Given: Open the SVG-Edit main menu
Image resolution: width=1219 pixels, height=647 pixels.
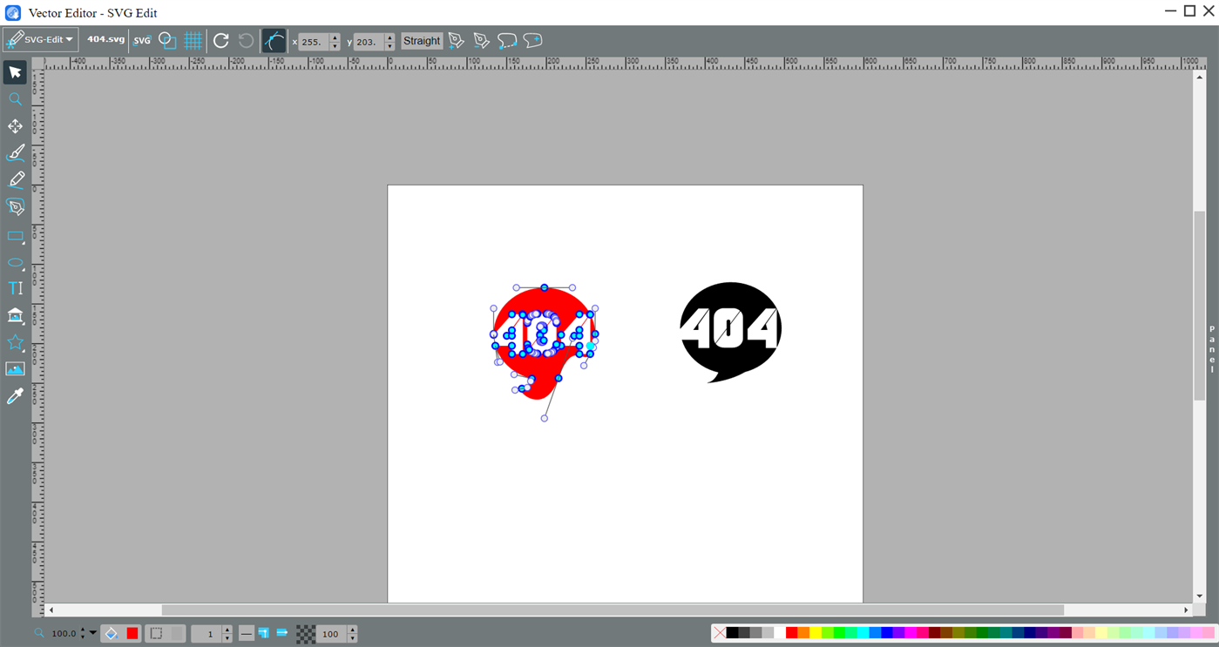Looking at the screenshot, I should pyautogui.click(x=40, y=39).
